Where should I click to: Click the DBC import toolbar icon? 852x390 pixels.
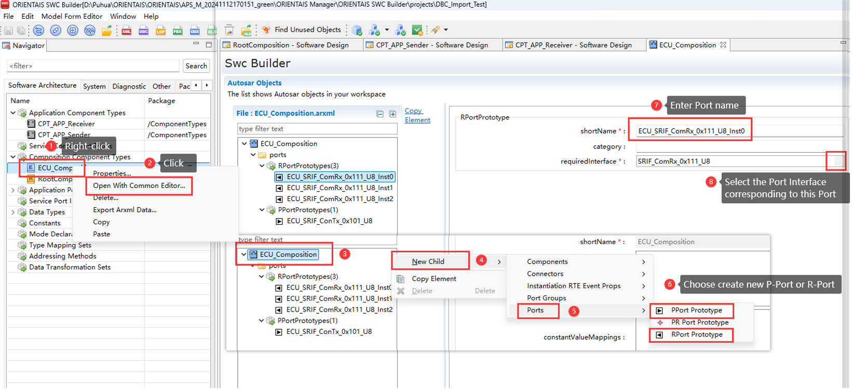pos(143,31)
